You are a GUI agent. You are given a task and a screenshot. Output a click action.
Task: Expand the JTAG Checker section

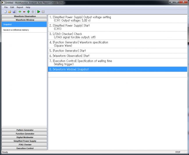click(x=24, y=144)
